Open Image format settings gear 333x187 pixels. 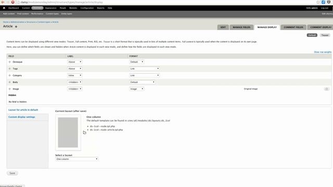click(327, 89)
